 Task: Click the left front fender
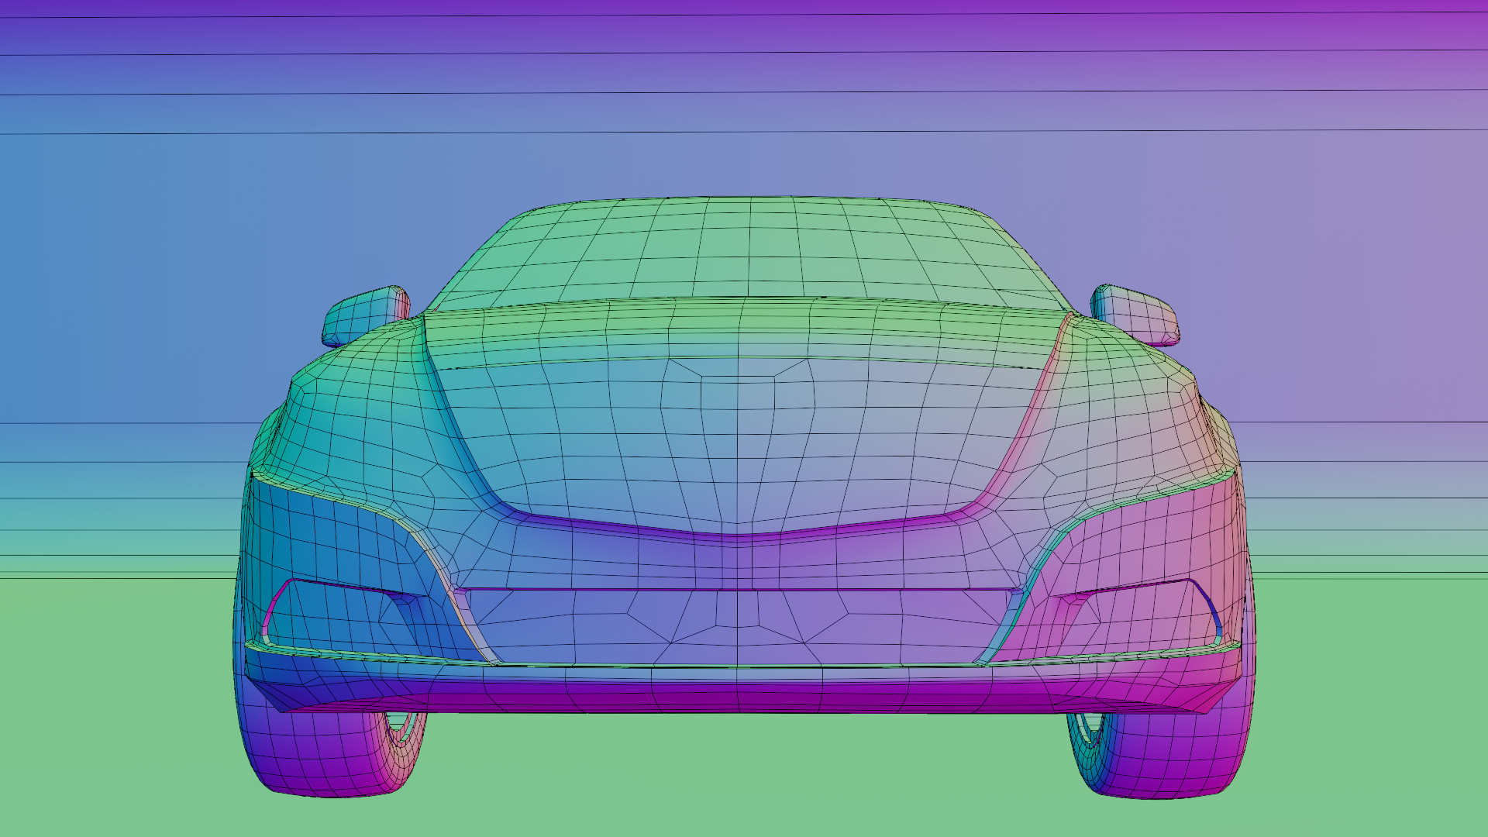click(x=349, y=411)
